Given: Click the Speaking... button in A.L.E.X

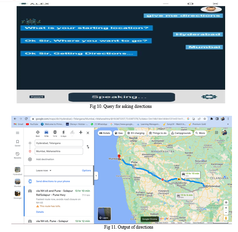Looking at the screenshot, I should point(122,97).
